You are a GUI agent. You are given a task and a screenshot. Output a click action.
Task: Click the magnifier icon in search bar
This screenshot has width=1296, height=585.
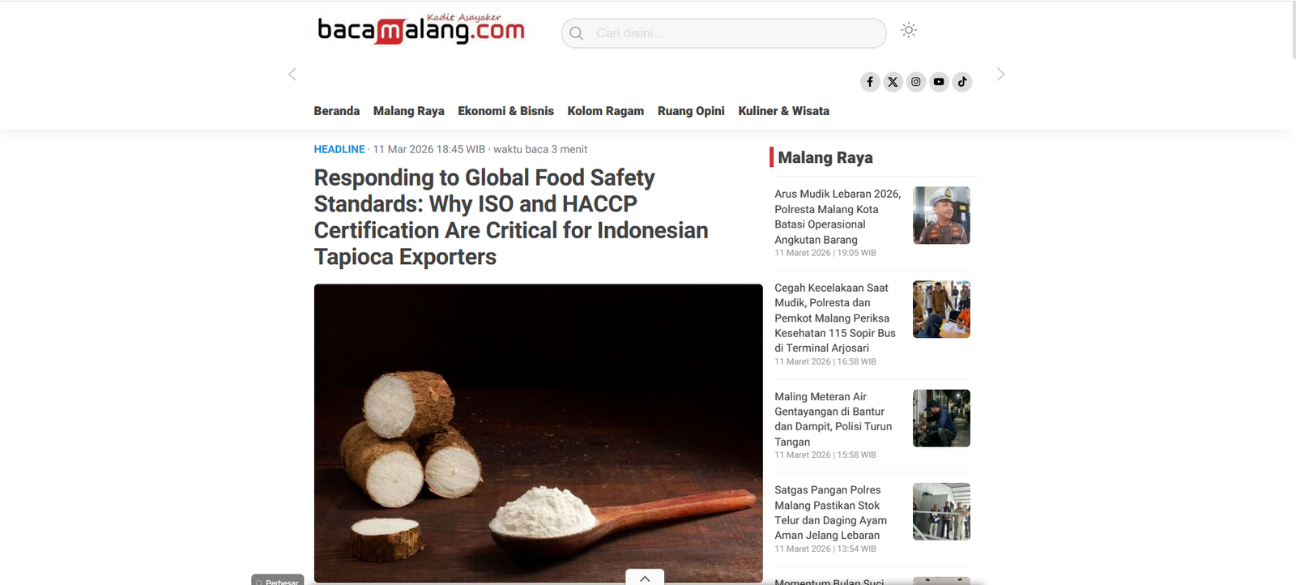(577, 33)
